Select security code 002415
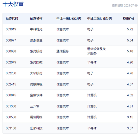The width and height of the screenshot is (139, 135). (11, 84)
